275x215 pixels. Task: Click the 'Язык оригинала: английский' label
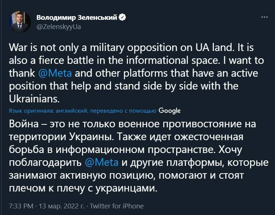[48, 111]
